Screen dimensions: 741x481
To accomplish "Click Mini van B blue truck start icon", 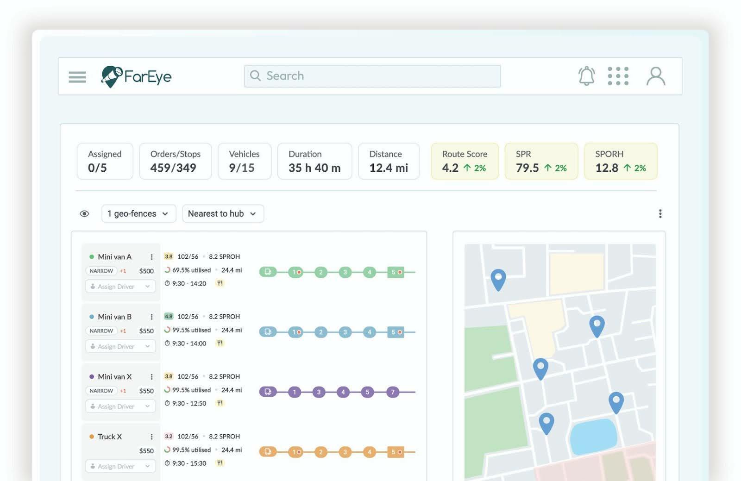I will point(268,332).
